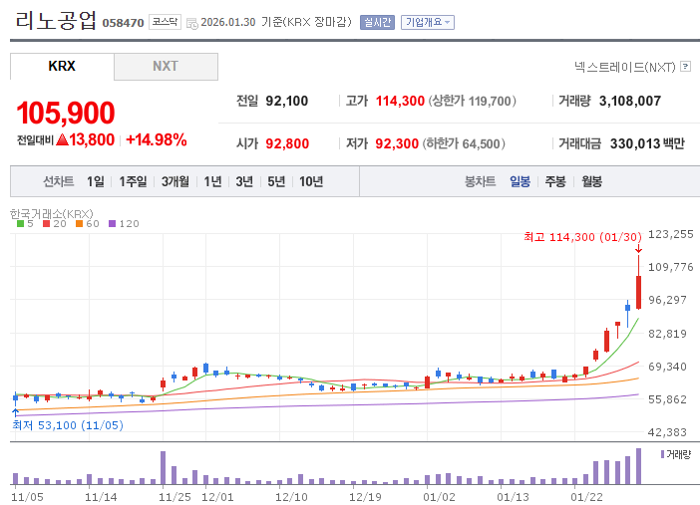Select the 일봉 candlestick chart

coord(521,181)
